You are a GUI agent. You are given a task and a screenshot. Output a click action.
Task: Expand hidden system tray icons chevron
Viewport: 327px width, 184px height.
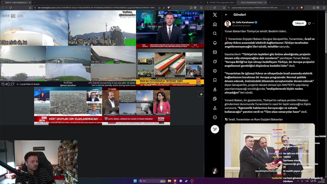(x=298, y=181)
